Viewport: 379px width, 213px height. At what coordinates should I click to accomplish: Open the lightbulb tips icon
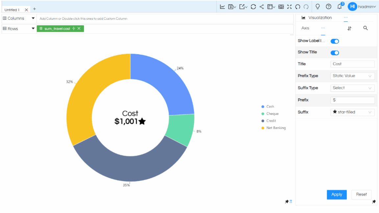pyautogui.click(x=317, y=7)
